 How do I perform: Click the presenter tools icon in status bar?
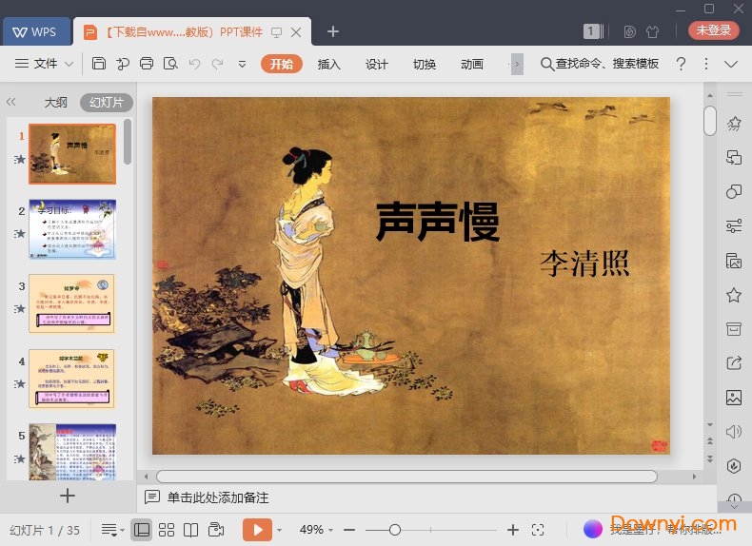(216, 530)
